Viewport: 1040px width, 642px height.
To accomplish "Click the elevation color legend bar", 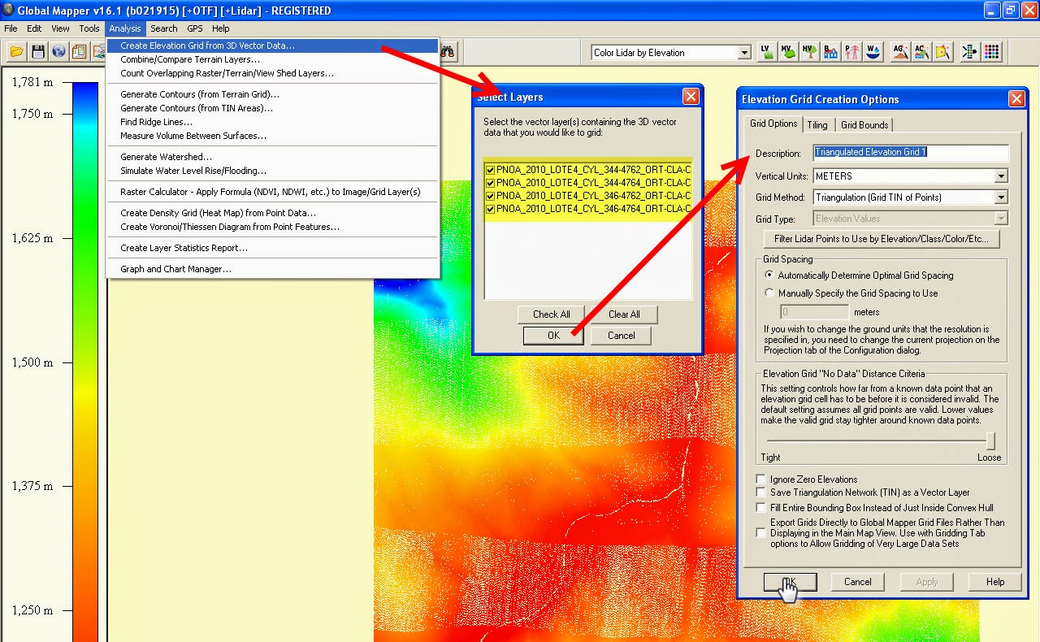I will click(84, 362).
